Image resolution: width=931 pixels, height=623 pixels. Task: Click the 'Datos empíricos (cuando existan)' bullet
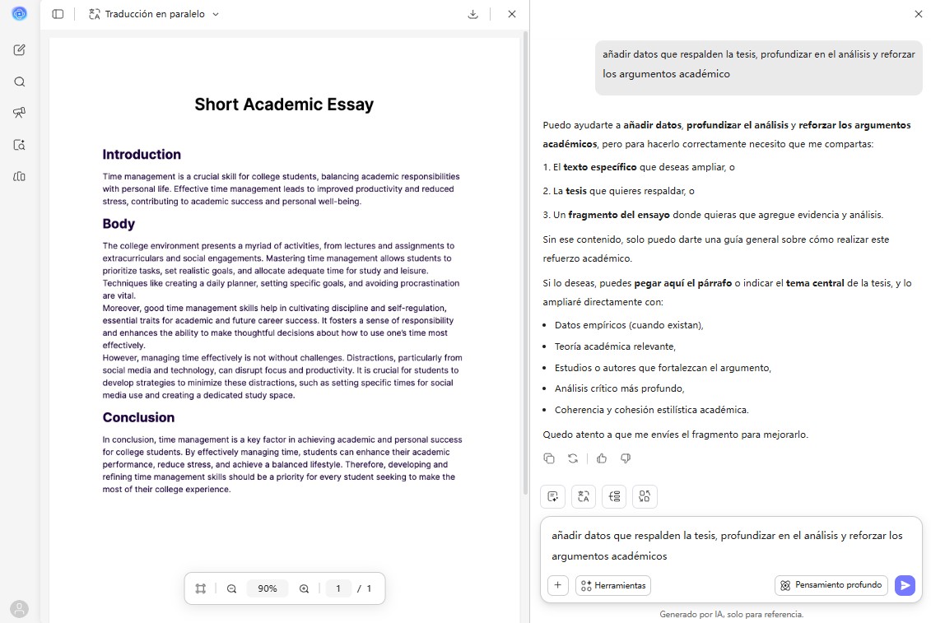click(x=629, y=325)
